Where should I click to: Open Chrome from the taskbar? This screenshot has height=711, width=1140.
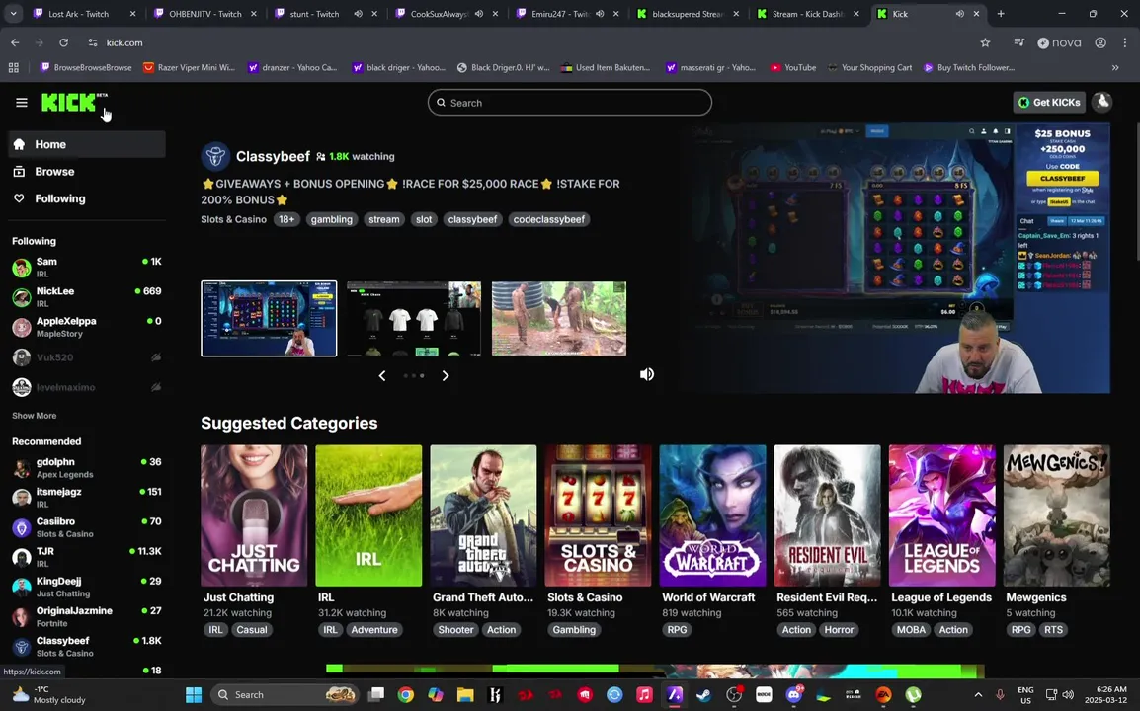406,695
